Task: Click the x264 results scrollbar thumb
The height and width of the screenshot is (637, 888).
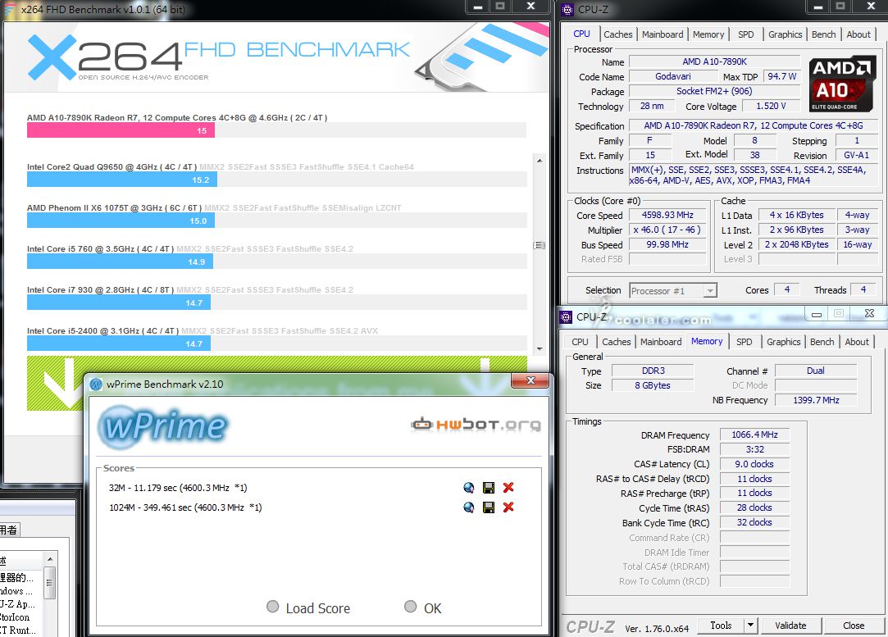Action: click(x=539, y=245)
